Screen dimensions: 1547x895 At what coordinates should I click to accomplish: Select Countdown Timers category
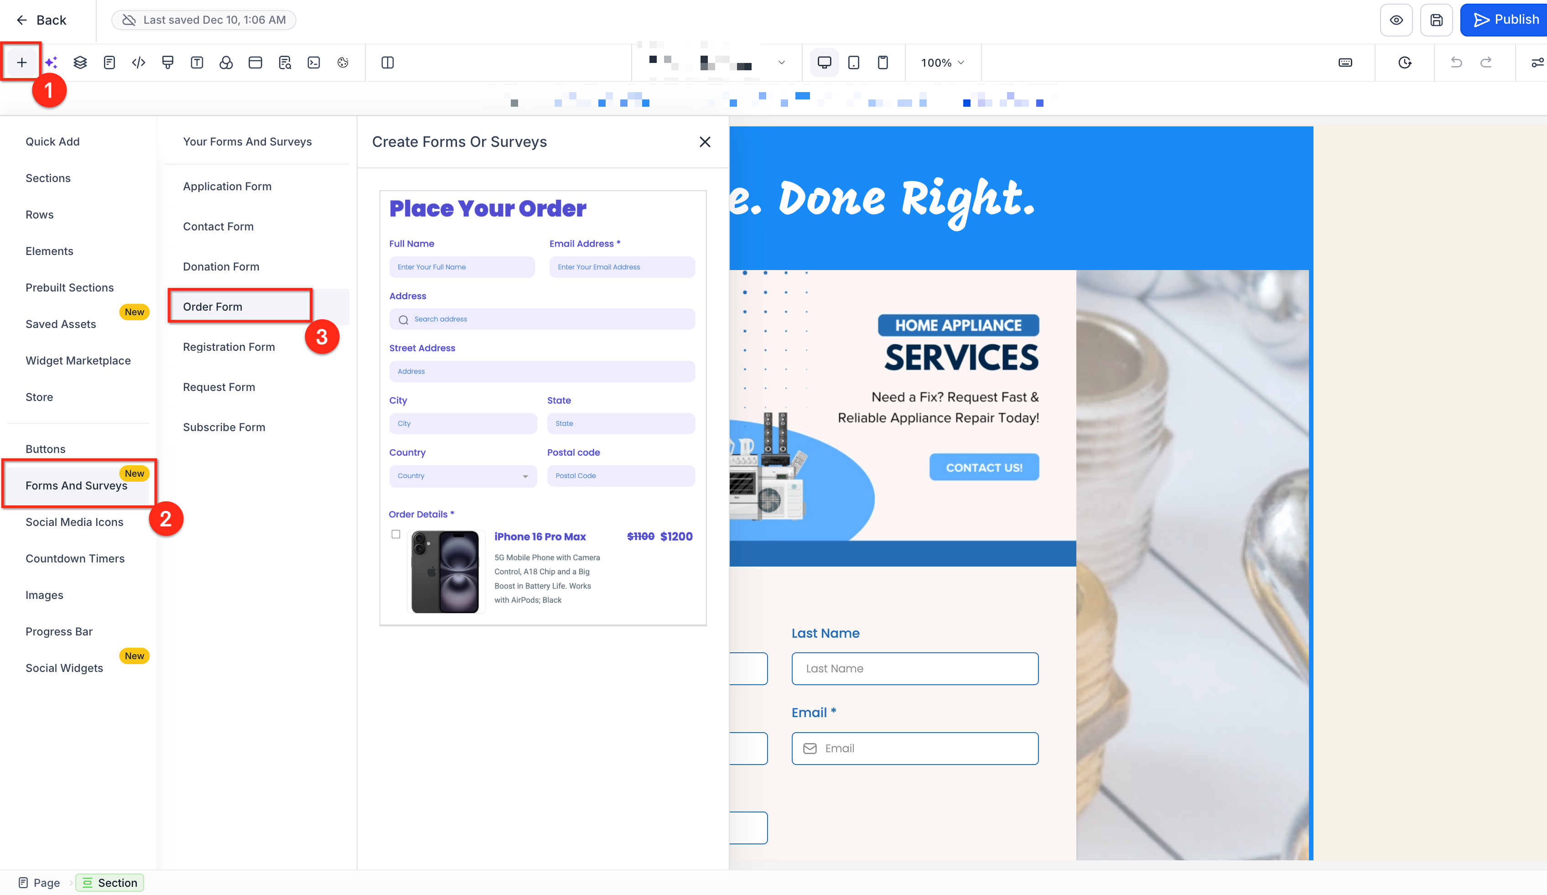pos(75,559)
